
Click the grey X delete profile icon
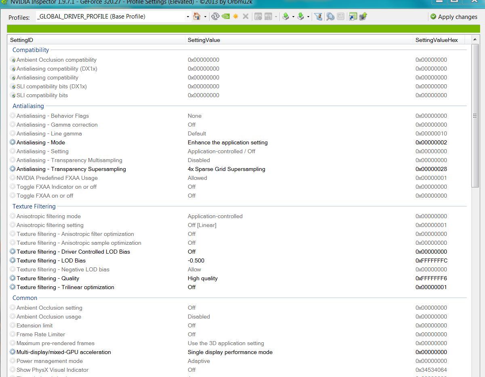coord(246,17)
